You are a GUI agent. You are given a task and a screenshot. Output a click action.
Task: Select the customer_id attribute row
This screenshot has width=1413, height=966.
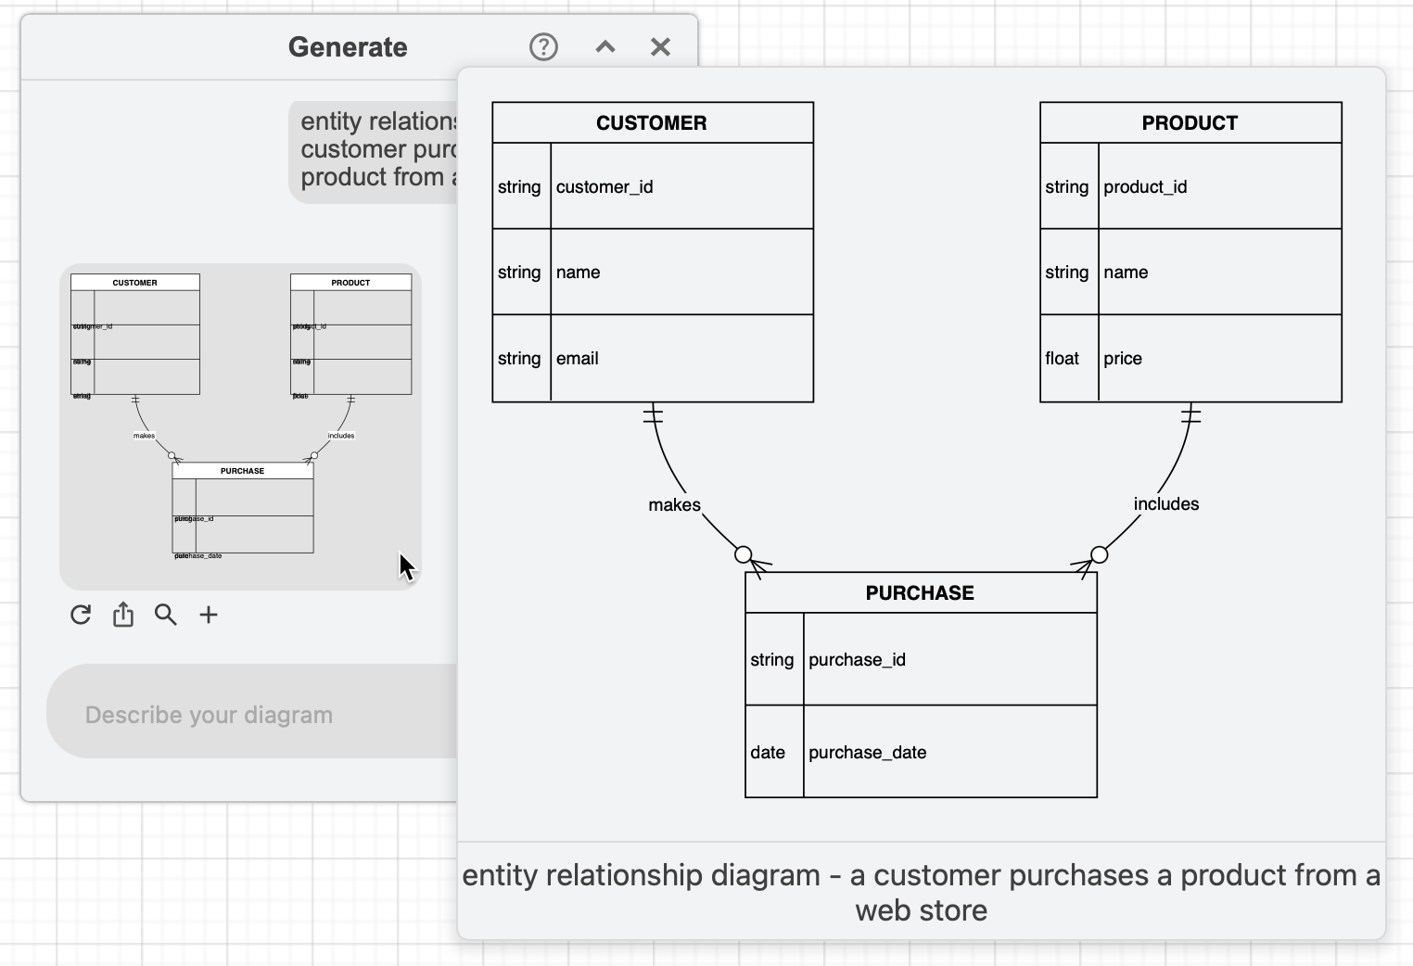(x=652, y=186)
